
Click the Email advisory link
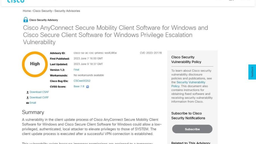coord(33,103)
